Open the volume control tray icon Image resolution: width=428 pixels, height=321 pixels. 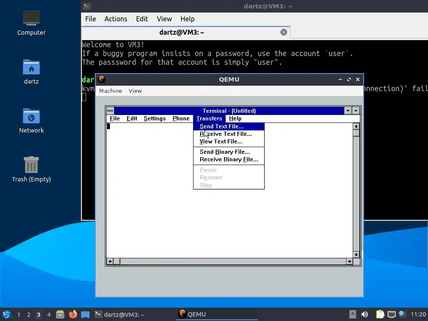[x=364, y=314]
